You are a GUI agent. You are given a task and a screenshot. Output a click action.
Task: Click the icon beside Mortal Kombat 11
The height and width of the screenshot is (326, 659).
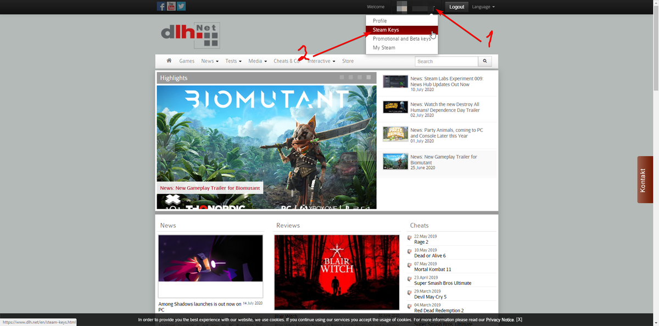pos(410,266)
